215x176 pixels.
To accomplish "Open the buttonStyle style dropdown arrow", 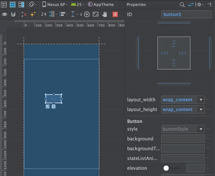I will click(201, 129).
